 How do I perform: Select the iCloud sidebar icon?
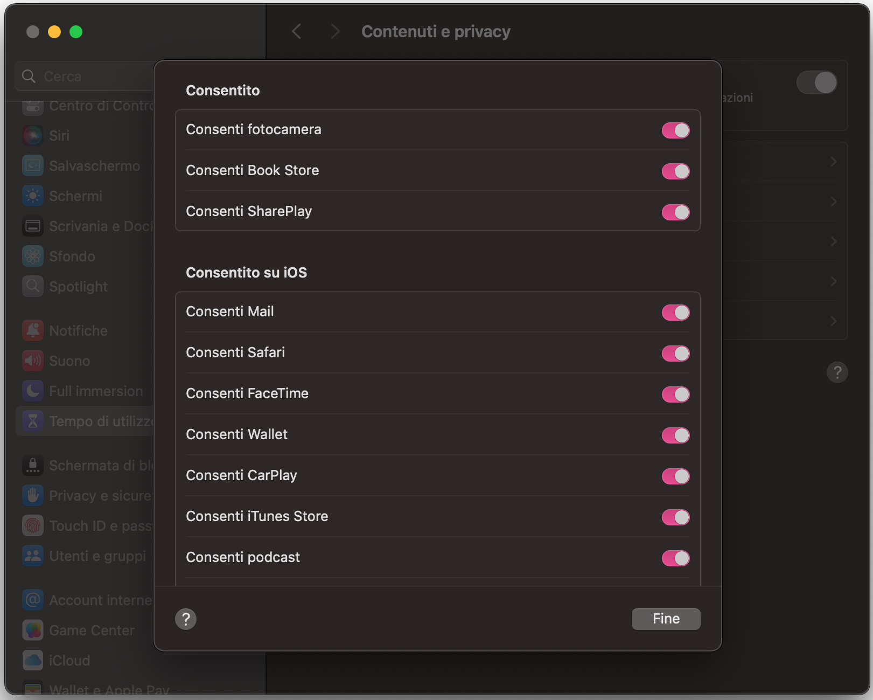coord(32,660)
